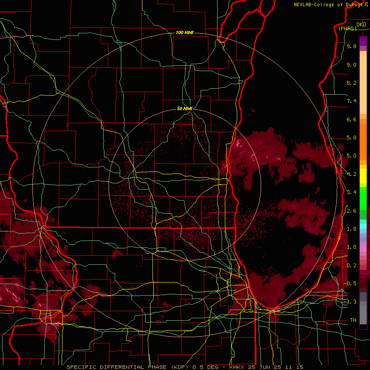Click the 6.6 legend value

coord(351,119)
